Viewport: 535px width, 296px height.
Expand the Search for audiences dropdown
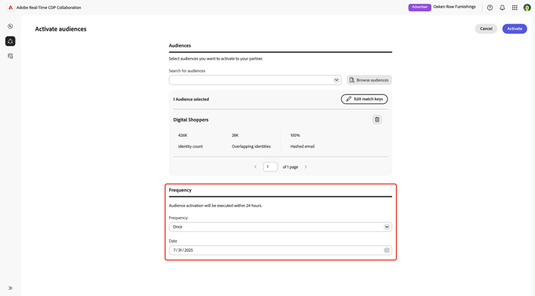337,80
